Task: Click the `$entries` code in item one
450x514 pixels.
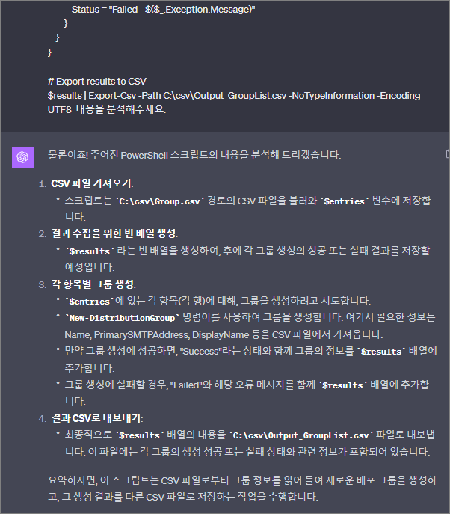Action: tap(344, 201)
